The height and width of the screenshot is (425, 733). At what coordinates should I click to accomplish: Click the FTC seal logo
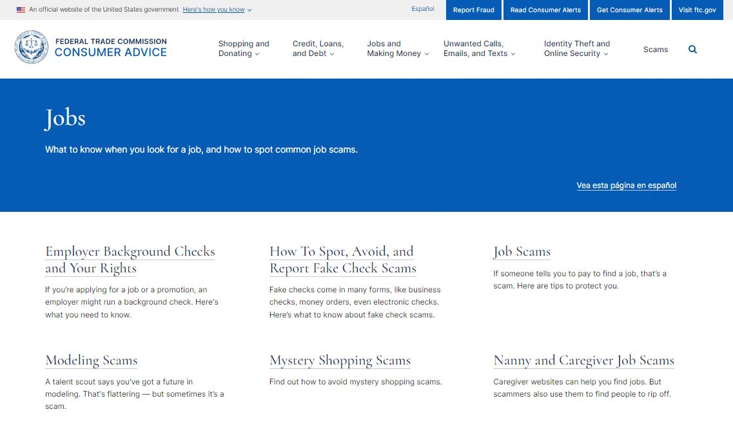tap(32, 47)
